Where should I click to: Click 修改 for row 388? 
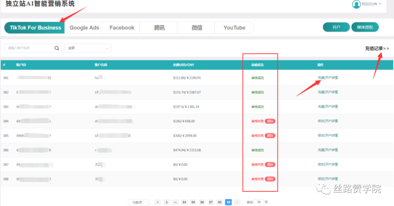[x=321, y=179]
